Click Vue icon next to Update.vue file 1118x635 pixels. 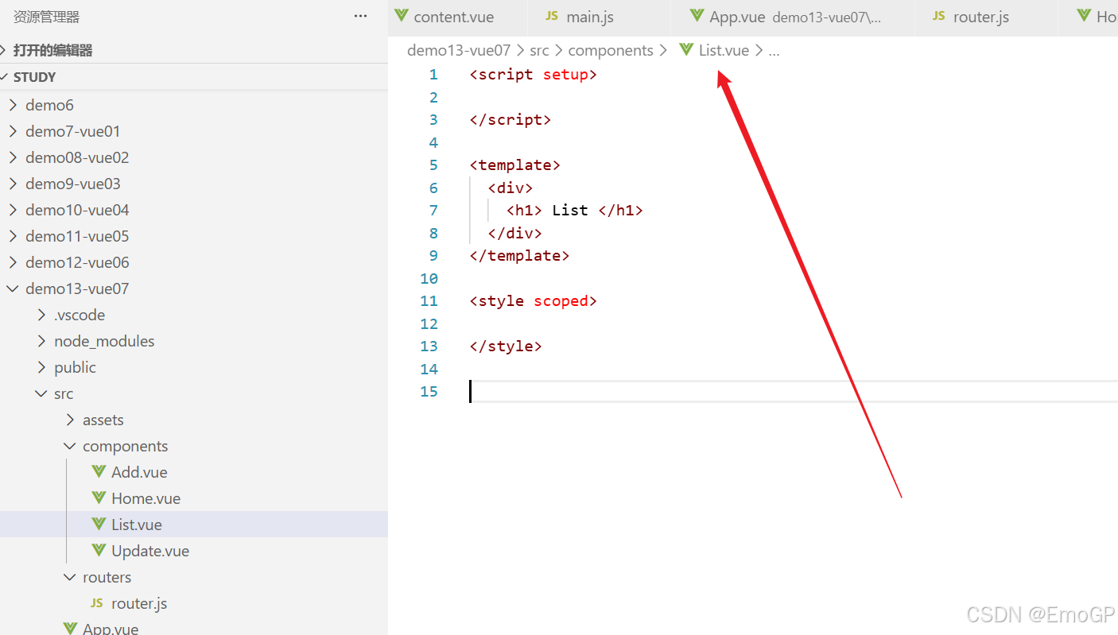[99, 550]
